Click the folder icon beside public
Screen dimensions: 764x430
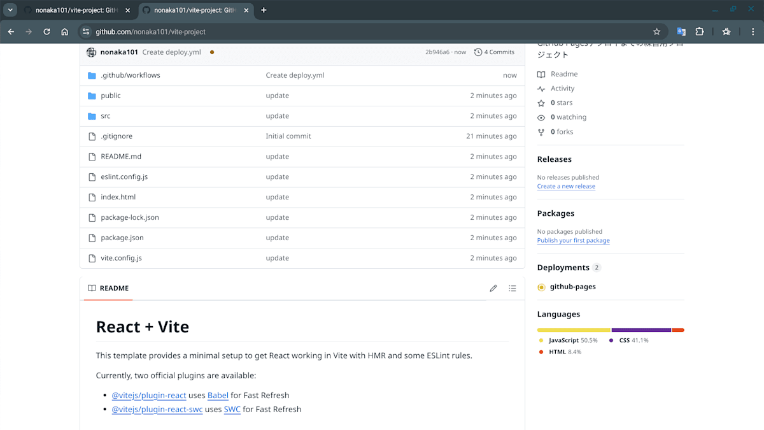coord(92,96)
